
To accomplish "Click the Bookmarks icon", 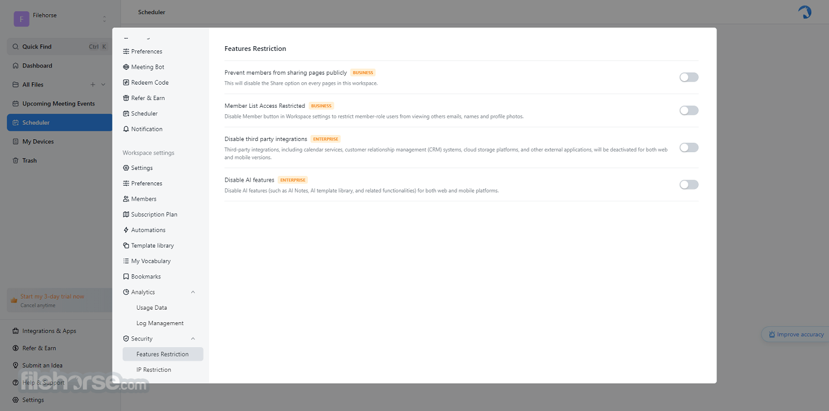I will pos(126,277).
